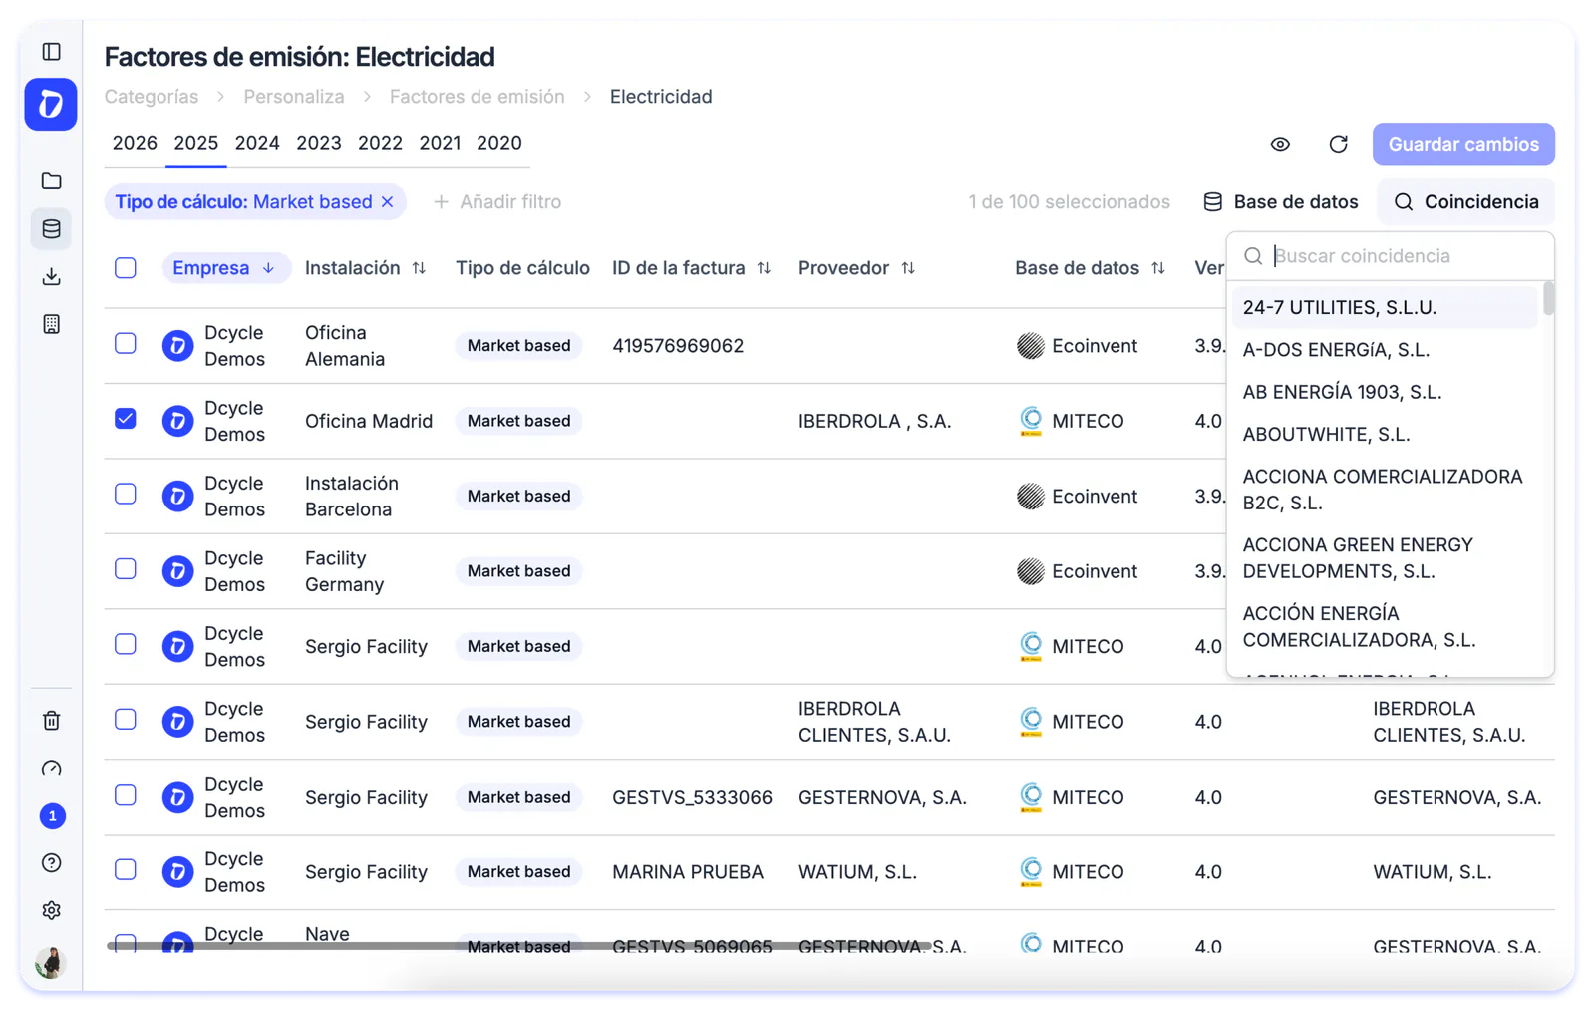Click the Coincidencia list vertical scrollbar
This screenshot has height=1011, width=1595.
click(x=1548, y=298)
